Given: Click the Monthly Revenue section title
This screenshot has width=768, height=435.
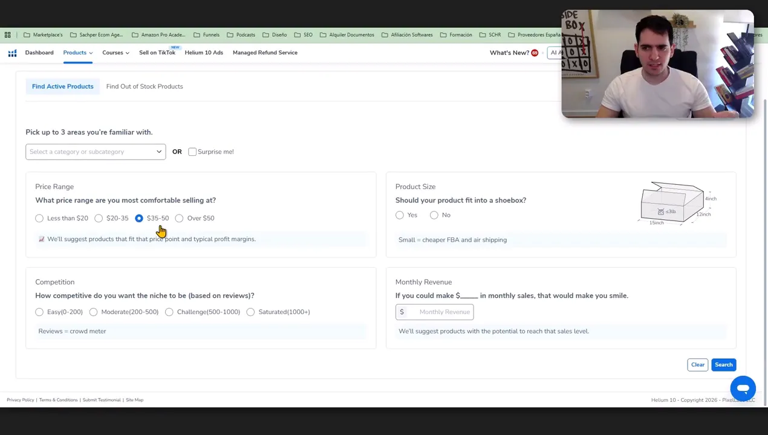Looking at the screenshot, I should pyautogui.click(x=423, y=282).
